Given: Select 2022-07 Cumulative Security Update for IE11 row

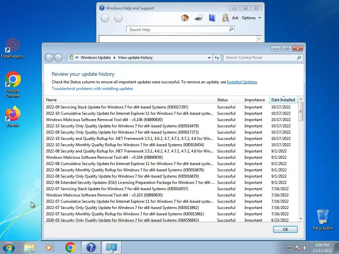Looking at the screenshot, I should [x=171, y=201].
